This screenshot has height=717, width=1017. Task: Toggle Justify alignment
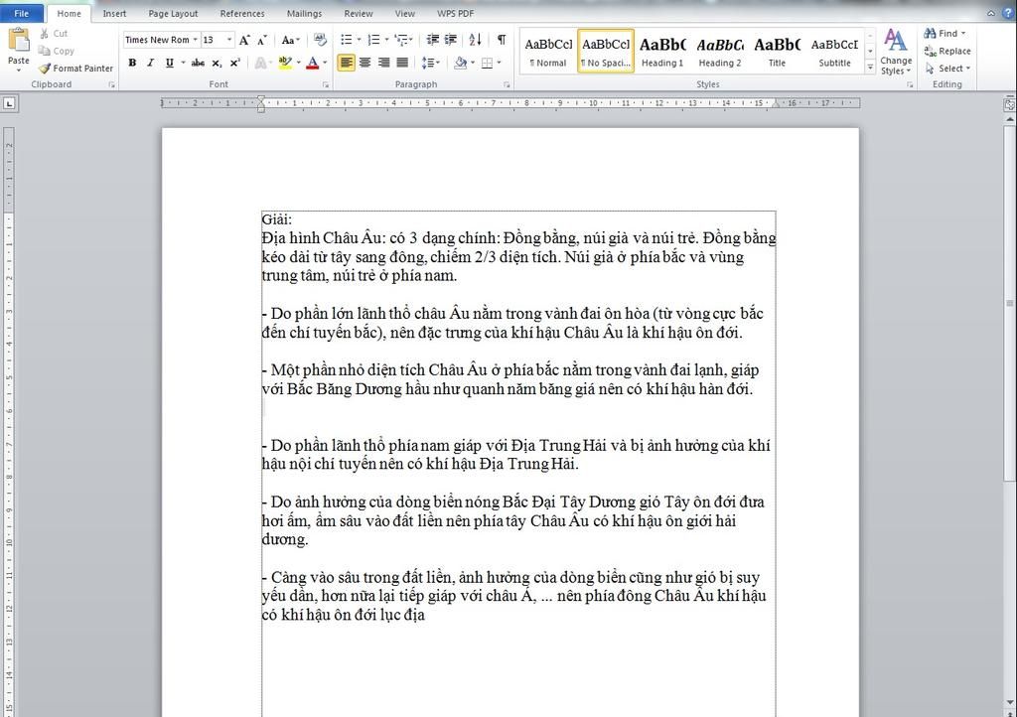(x=402, y=63)
